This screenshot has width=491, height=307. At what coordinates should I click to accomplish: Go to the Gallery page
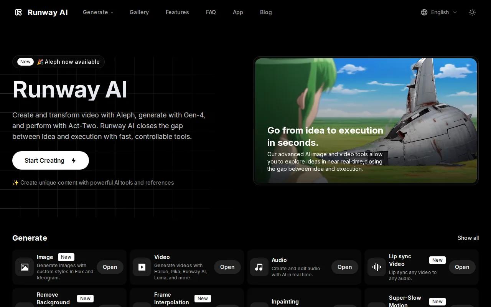point(139,12)
